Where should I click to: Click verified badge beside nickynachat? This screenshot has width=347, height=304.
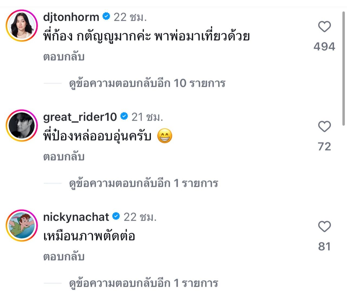[x=116, y=216]
